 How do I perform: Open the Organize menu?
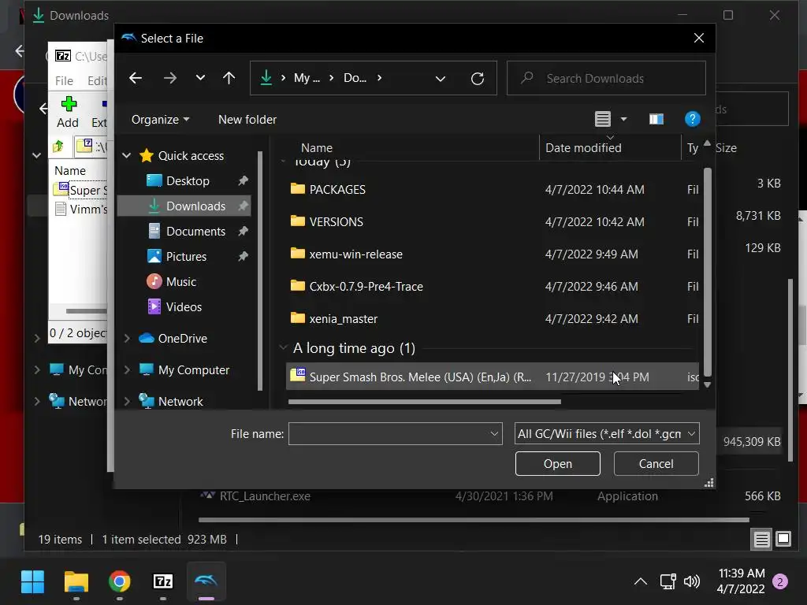tap(160, 120)
